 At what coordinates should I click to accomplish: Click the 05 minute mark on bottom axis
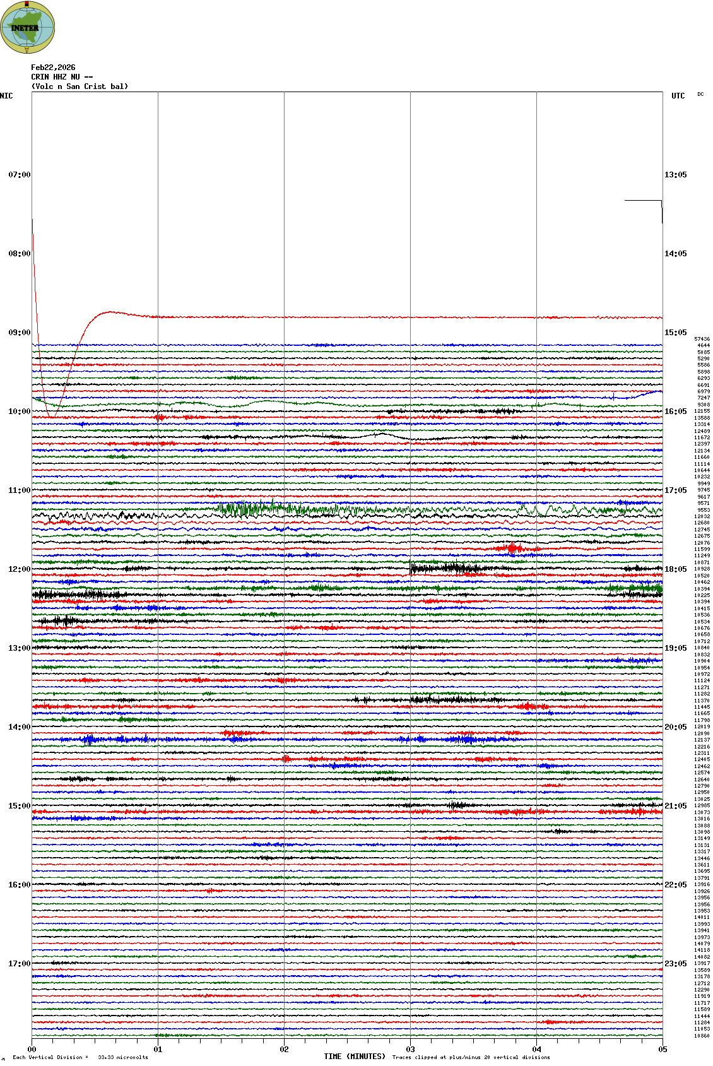click(x=663, y=1050)
